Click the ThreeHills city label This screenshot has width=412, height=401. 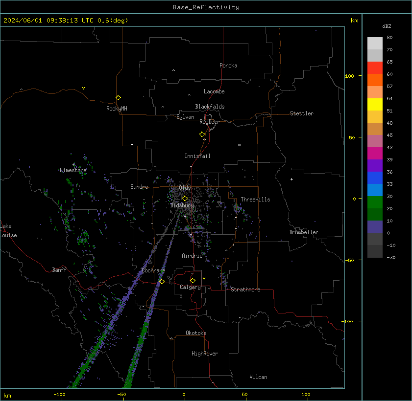(255, 200)
